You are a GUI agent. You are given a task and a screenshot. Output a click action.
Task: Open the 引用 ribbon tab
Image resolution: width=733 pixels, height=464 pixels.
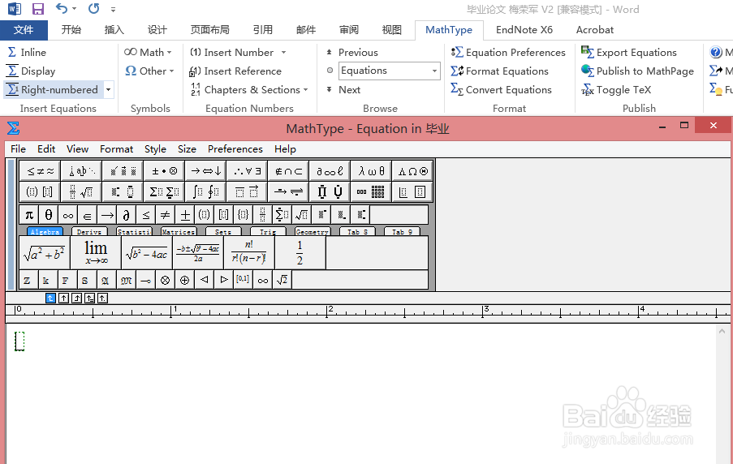point(263,30)
